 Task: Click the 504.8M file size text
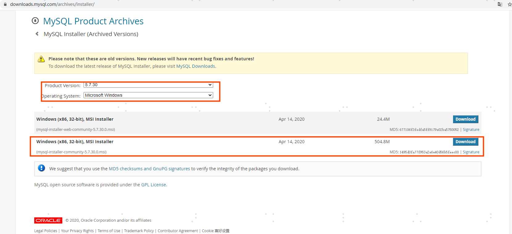coord(382,142)
